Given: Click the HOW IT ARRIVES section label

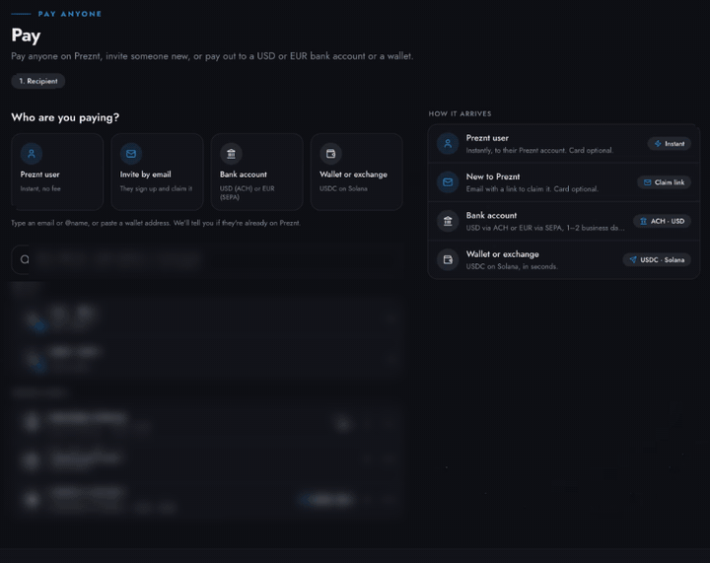Looking at the screenshot, I should tap(461, 113).
